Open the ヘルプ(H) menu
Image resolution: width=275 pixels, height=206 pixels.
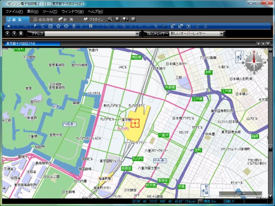(x=95, y=12)
